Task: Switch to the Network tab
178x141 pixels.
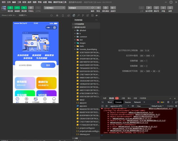Action: tap(137, 102)
